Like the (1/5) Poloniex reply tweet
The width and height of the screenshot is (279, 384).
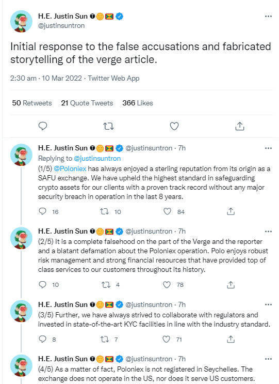click(168, 211)
